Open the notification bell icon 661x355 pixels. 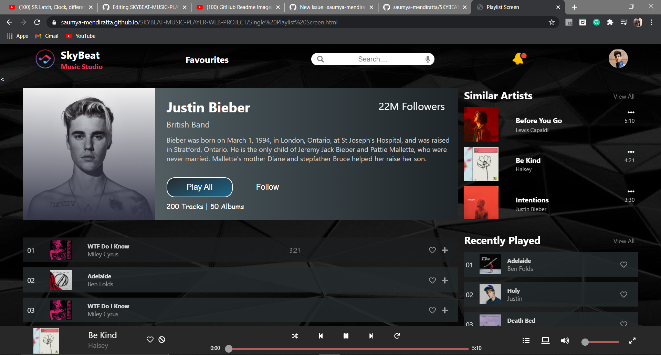(520, 59)
